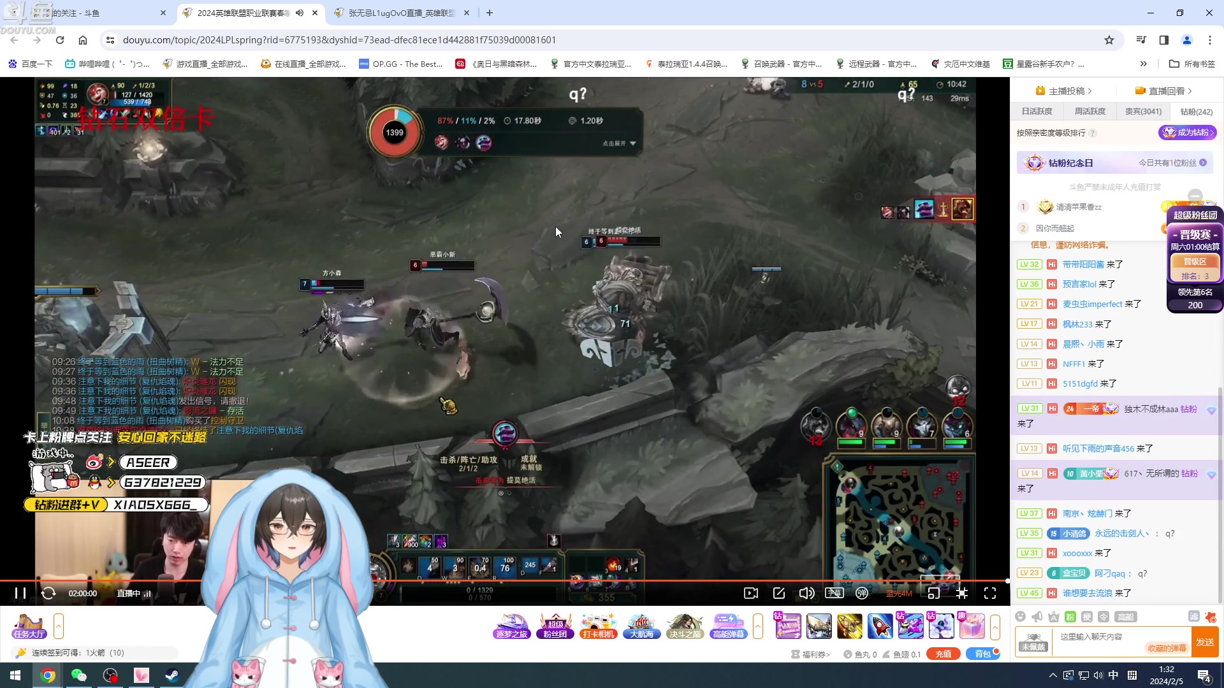Image resolution: width=1224 pixels, height=688 pixels.
Task: Click the 令 command button in chat toolbar
Action: 1104,617
